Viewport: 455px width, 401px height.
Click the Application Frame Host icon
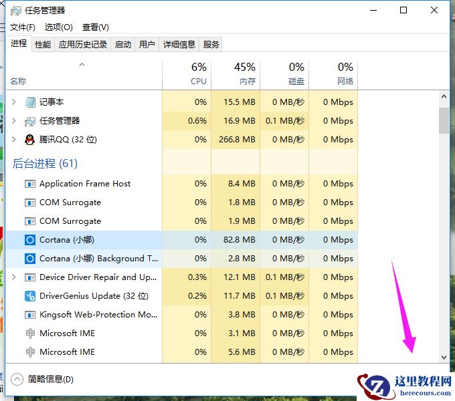pos(30,184)
